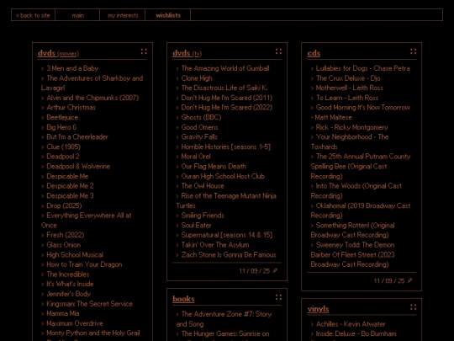Select the Clone High entry

(197, 78)
